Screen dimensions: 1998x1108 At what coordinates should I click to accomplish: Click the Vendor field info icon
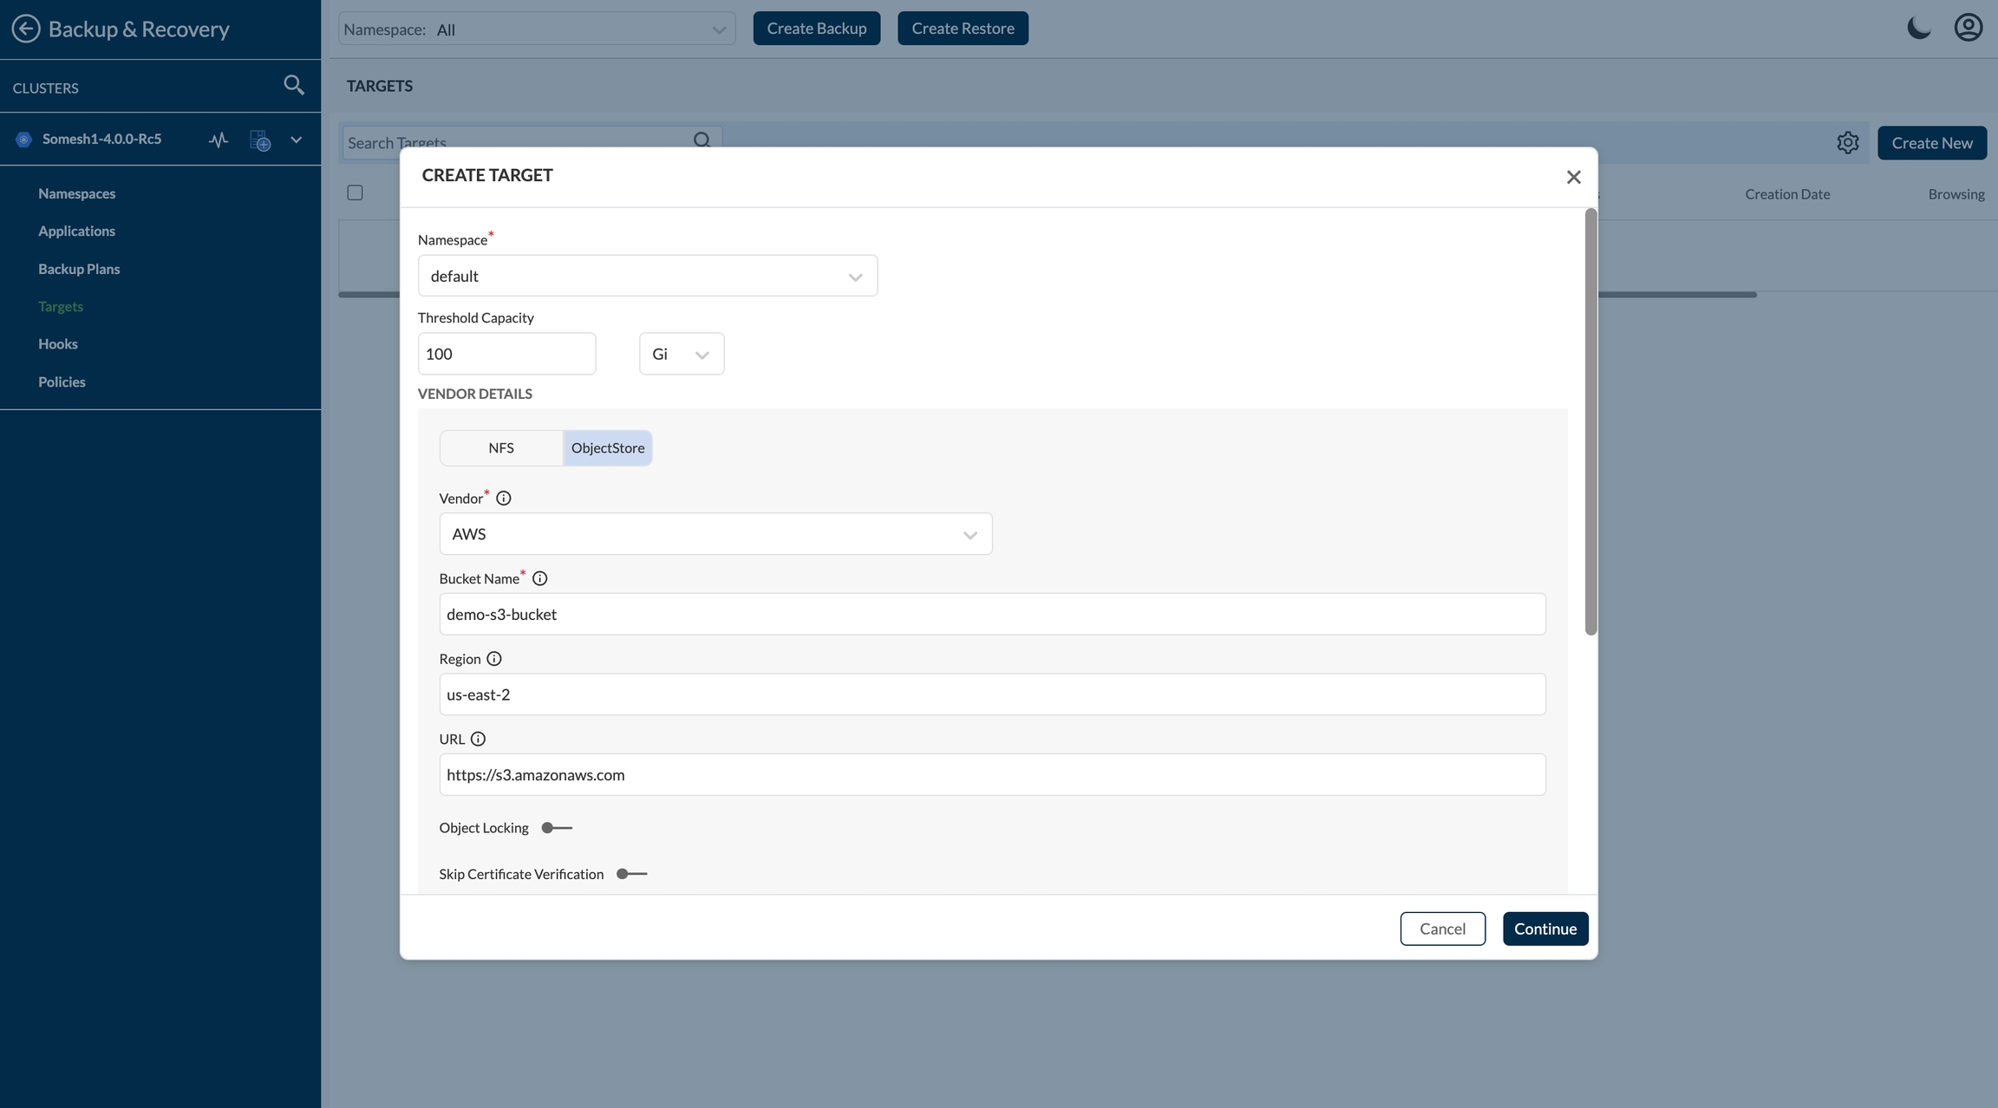(x=503, y=499)
